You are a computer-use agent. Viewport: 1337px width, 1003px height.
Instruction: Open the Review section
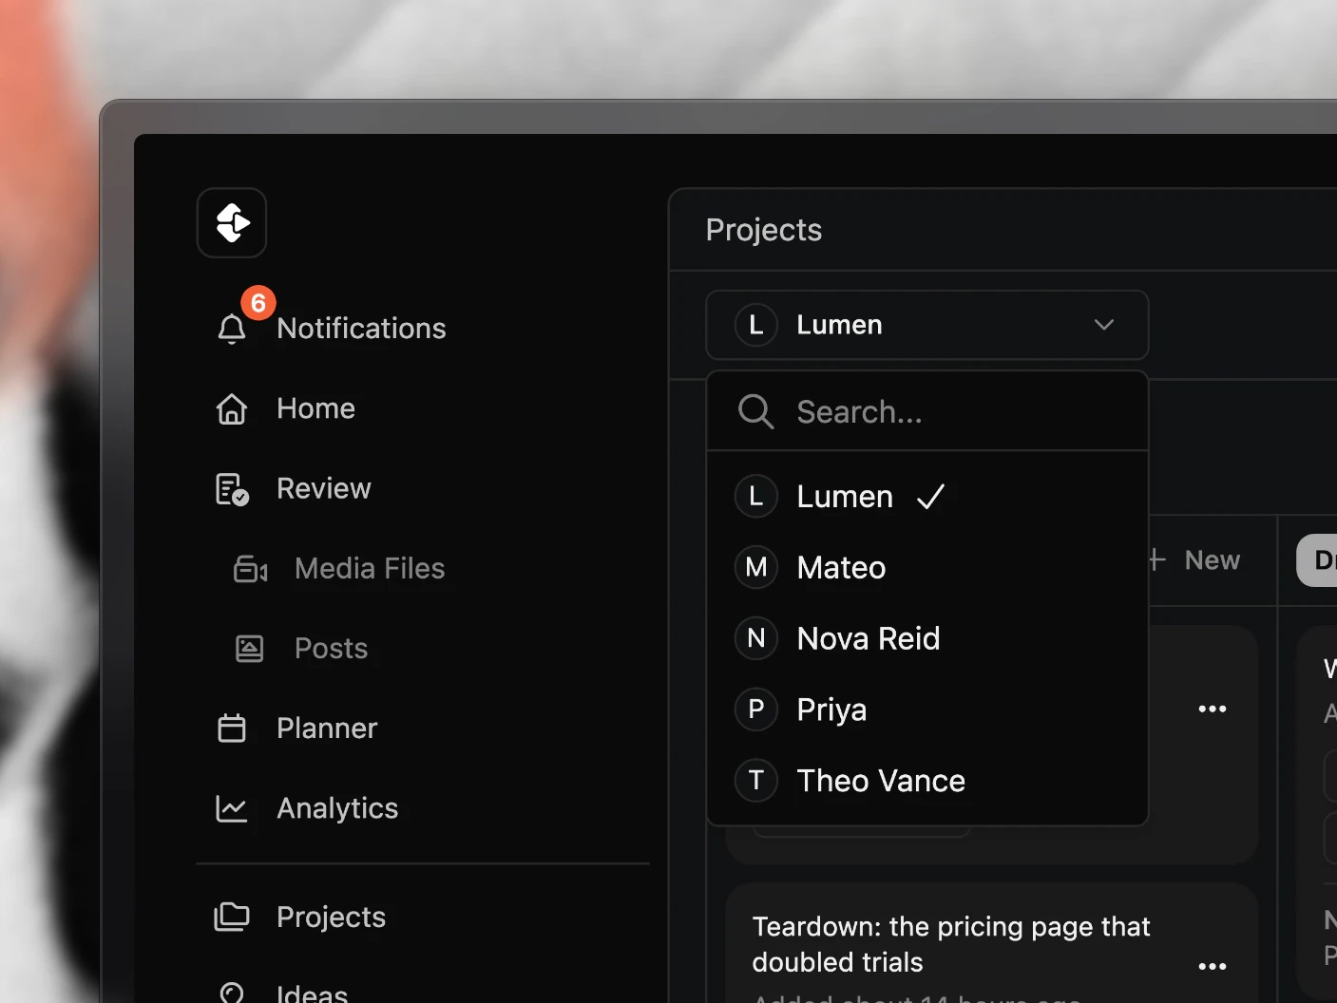coord(323,488)
